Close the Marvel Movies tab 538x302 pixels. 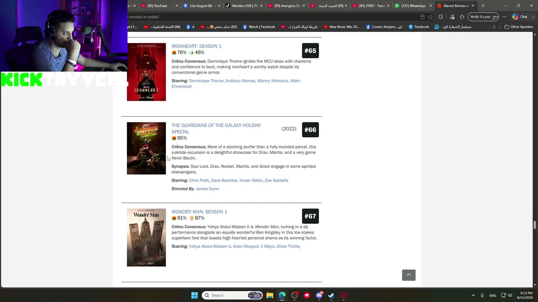pyautogui.click(x=473, y=5)
